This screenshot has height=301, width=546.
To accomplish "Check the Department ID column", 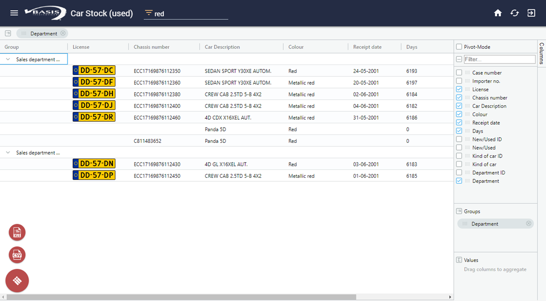I will tap(459, 172).
